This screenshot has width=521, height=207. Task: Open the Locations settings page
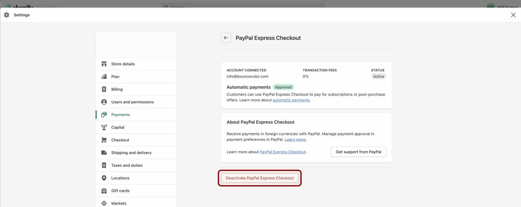pyautogui.click(x=136, y=178)
